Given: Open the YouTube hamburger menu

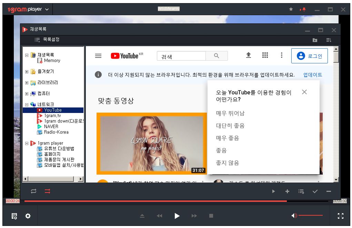Looking at the screenshot, I should click(98, 56).
